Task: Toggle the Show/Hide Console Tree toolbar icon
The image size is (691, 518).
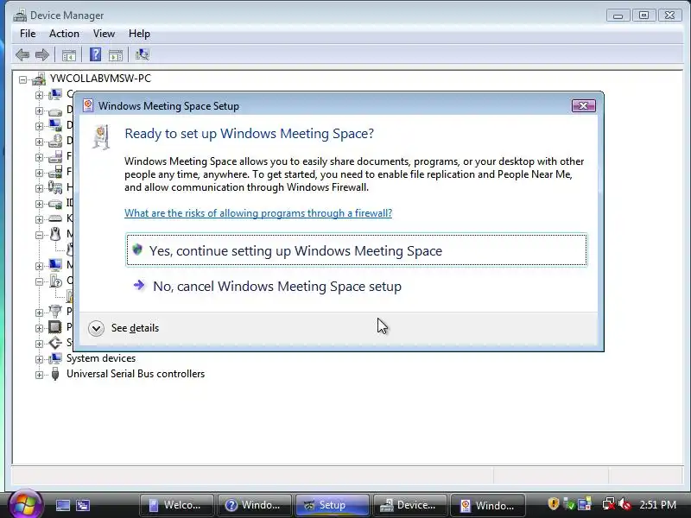Action: click(x=69, y=55)
